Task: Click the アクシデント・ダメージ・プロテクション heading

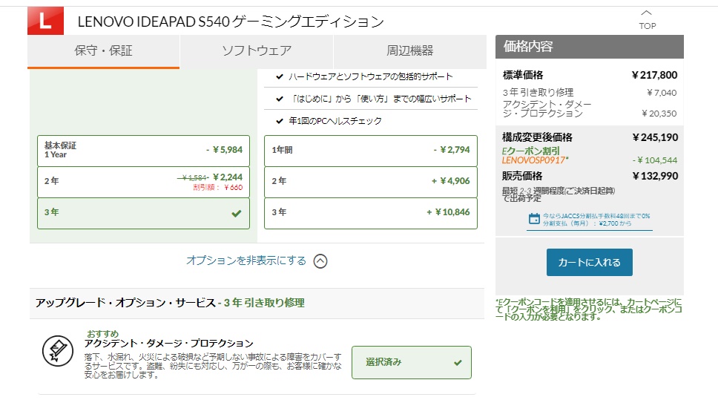Action: [168, 343]
